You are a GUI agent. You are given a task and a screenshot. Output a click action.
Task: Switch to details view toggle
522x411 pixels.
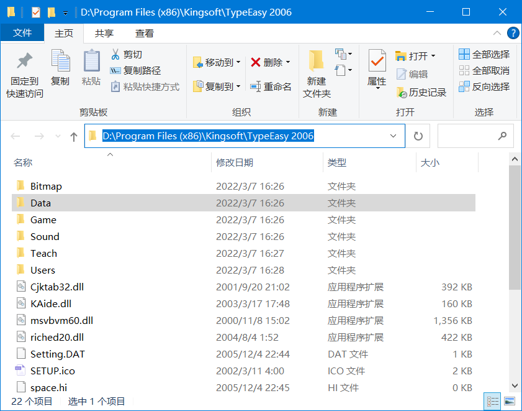(493, 401)
